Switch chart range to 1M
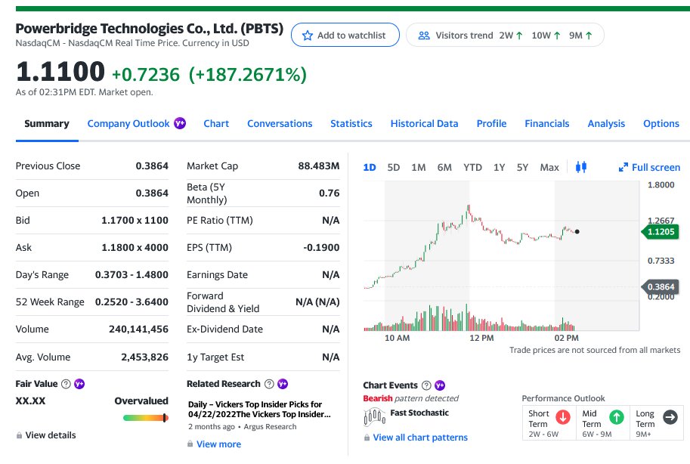Viewport: 690px width, 464px height. (x=419, y=167)
